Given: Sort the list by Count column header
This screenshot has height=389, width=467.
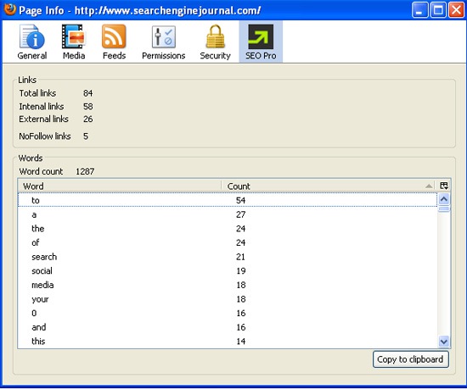Looking at the screenshot, I should 329,186.
